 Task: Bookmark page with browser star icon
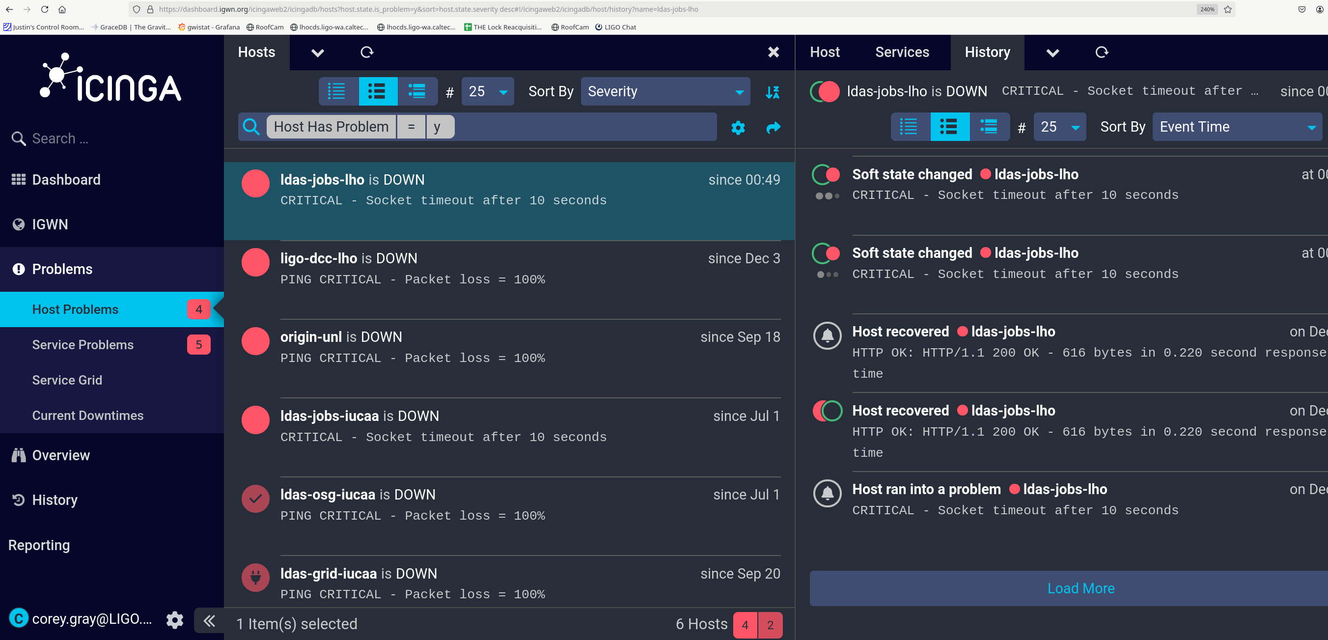[1227, 9]
